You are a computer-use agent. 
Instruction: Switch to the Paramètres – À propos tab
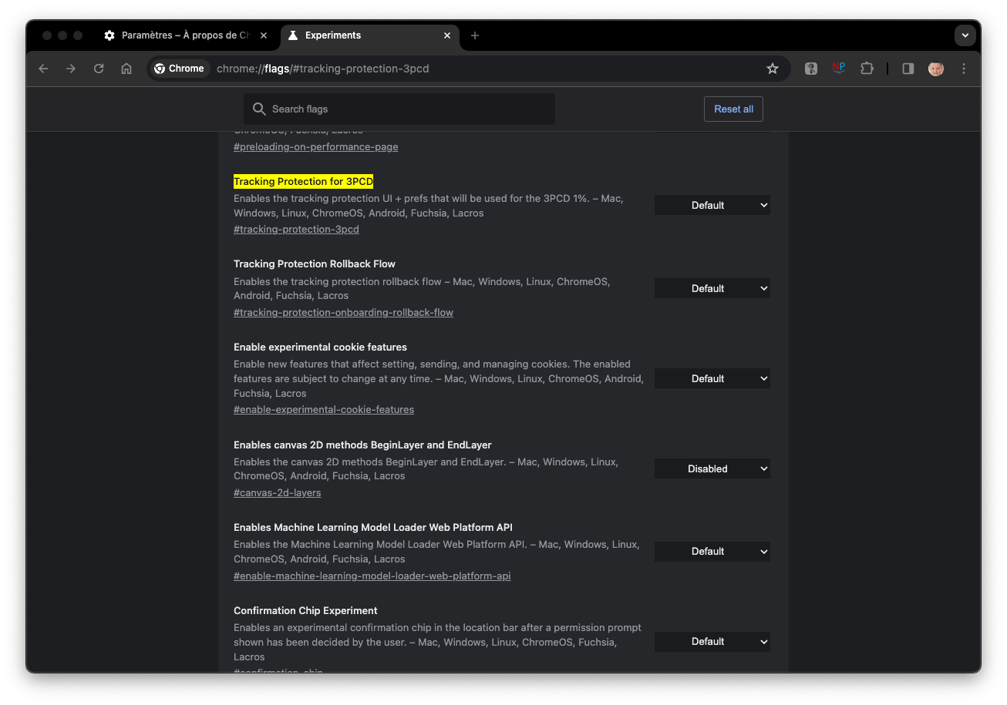(x=186, y=35)
